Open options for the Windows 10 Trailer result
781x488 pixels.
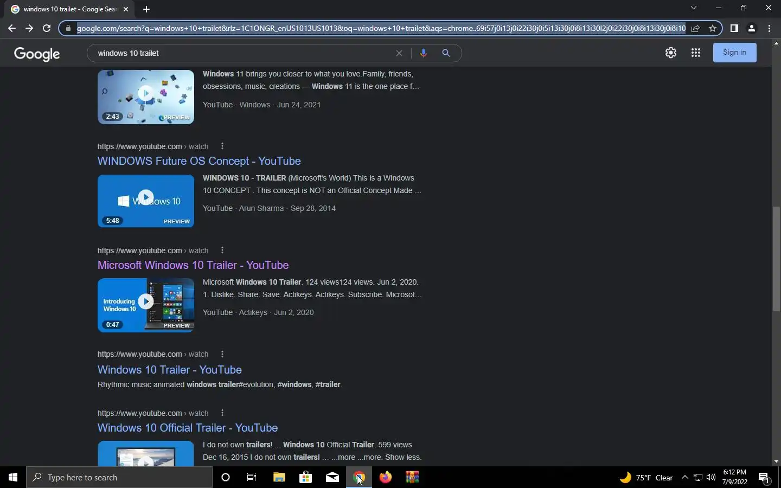222,354
